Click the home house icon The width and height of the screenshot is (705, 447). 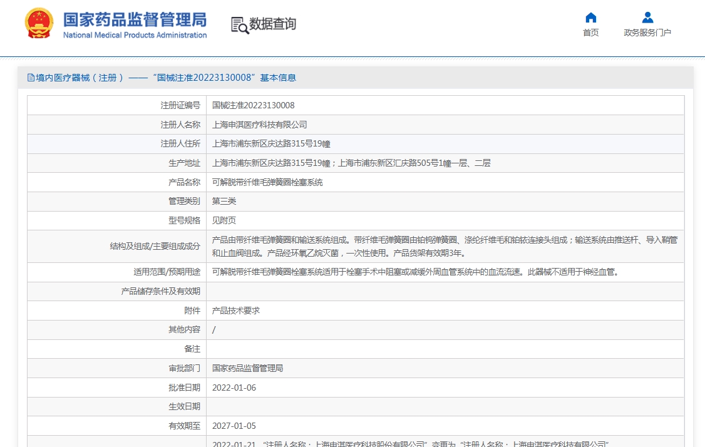tap(591, 18)
